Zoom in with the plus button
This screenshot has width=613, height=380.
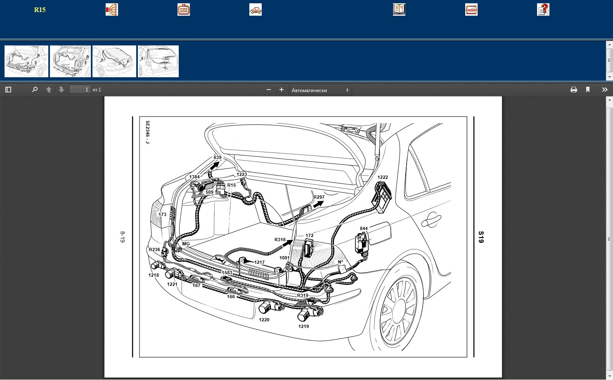click(x=282, y=90)
